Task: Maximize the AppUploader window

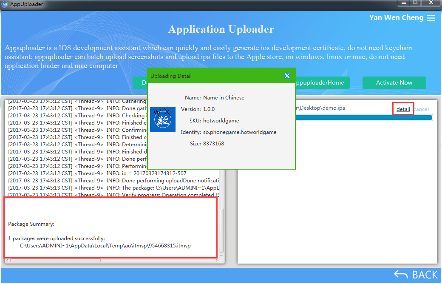Action: point(416,3)
